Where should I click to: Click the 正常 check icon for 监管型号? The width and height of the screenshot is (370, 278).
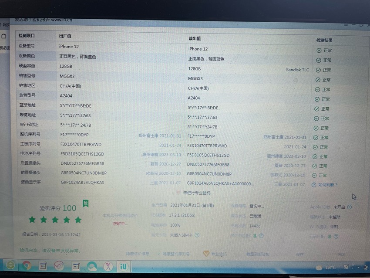click(317, 99)
